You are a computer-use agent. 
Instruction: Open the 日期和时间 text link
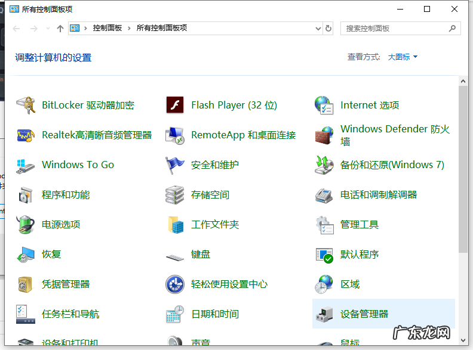215,314
